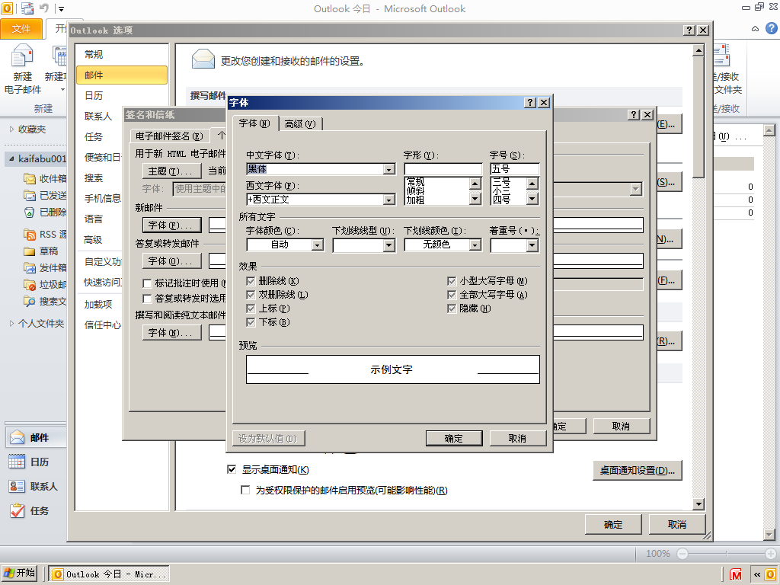Open the Western font (西文字体) dropdown

(389, 200)
